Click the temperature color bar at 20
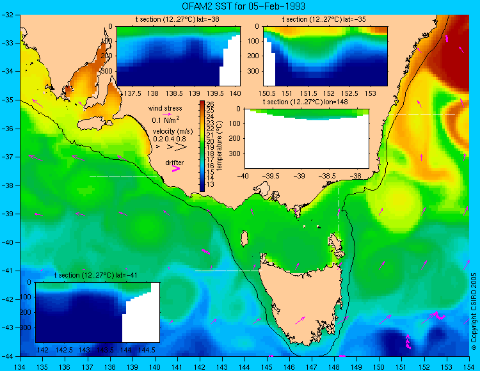 [x=202, y=141]
